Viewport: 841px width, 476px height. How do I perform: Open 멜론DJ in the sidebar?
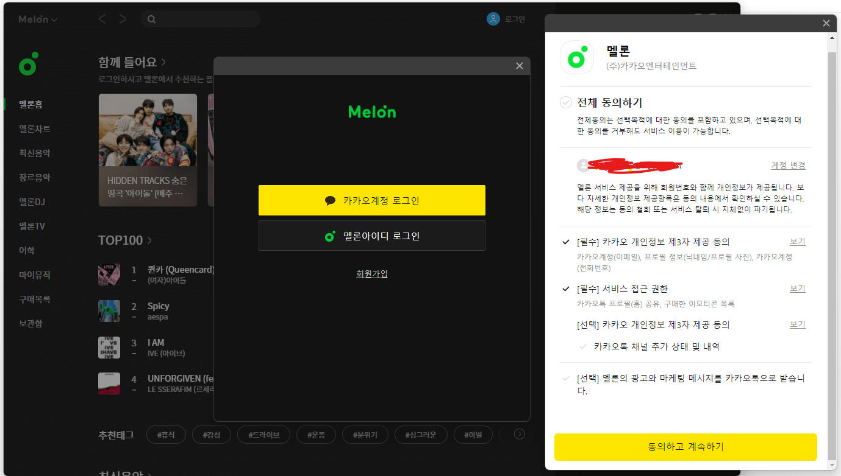coord(32,202)
